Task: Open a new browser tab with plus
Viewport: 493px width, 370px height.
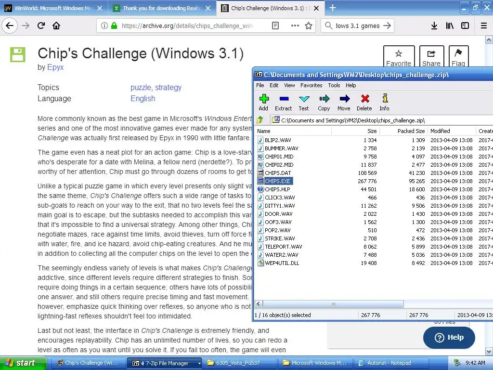Action: (x=332, y=8)
